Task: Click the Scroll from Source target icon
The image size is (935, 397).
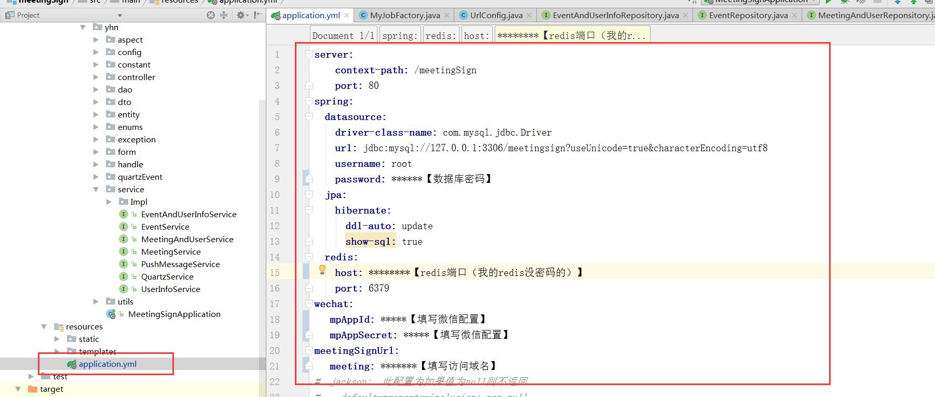Action: (210, 15)
